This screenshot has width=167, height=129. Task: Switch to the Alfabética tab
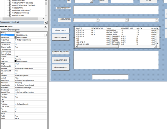click(x=4, y=29)
